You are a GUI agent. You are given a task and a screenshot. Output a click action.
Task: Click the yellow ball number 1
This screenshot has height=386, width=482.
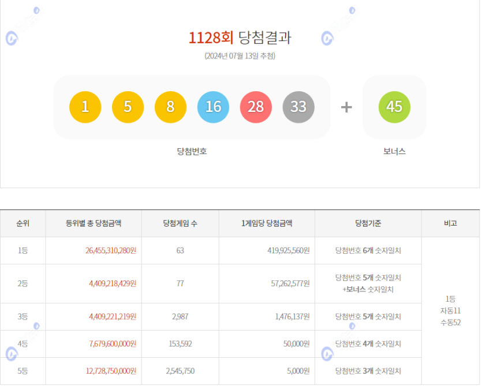(x=85, y=107)
